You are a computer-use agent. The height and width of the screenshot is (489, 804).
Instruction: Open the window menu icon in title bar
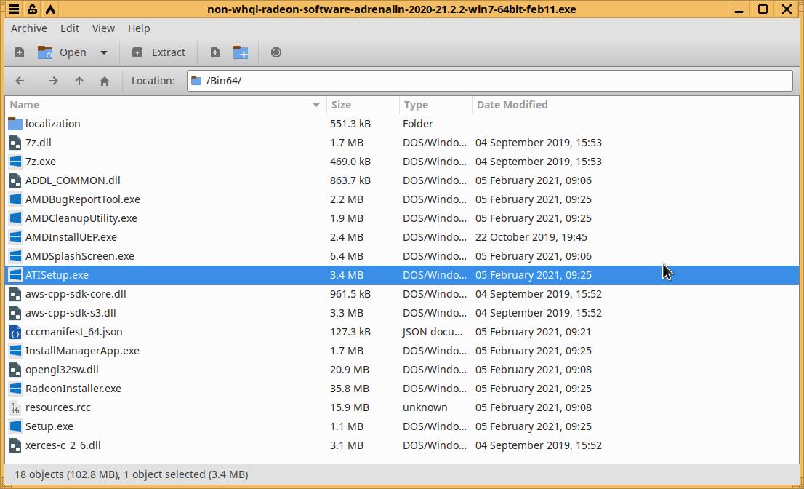pos(14,9)
